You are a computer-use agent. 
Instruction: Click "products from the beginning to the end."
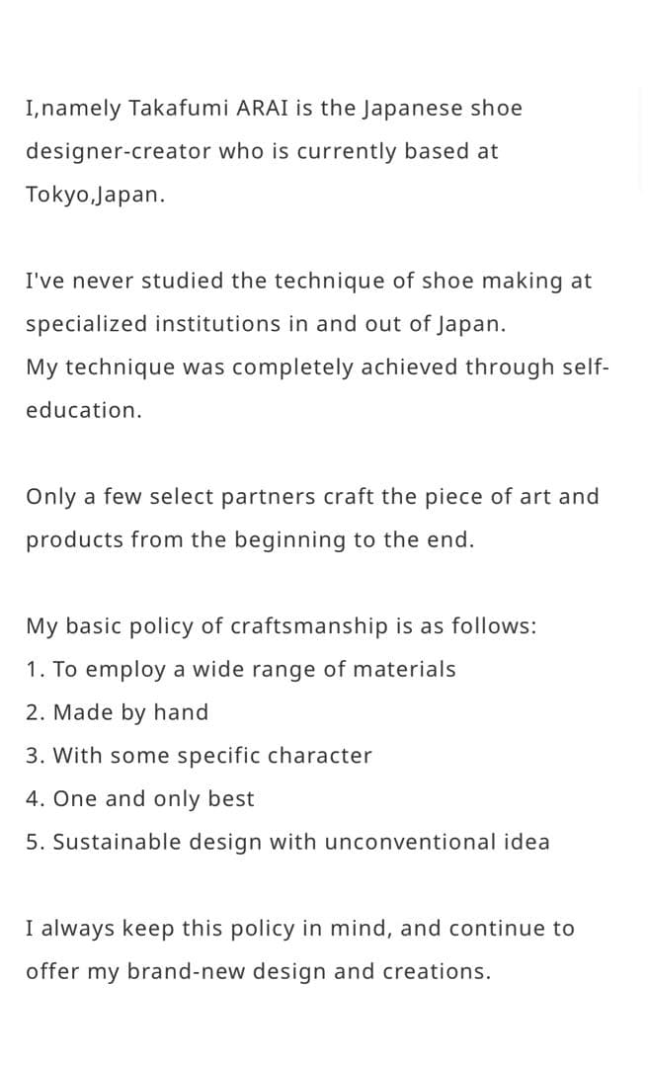[x=250, y=540]
